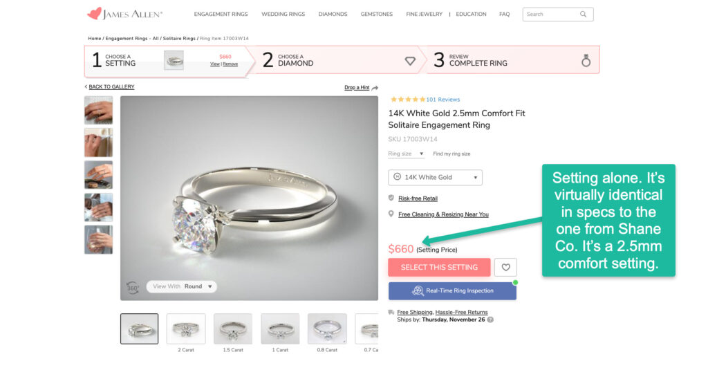708x370 pixels.
Task: Click the diamond icon in step 2
Action: (x=410, y=61)
